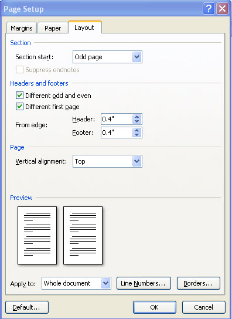The image size is (232, 319).
Task: Increase Footer distance using up arrow
Action: pyautogui.click(x=137, y=130)
